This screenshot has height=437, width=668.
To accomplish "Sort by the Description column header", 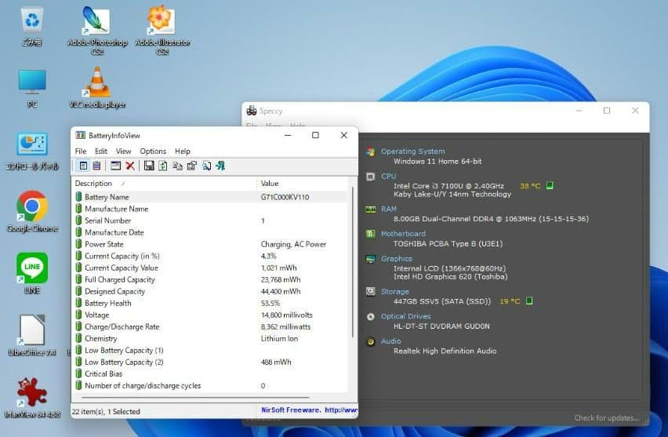I will [164, 184].
